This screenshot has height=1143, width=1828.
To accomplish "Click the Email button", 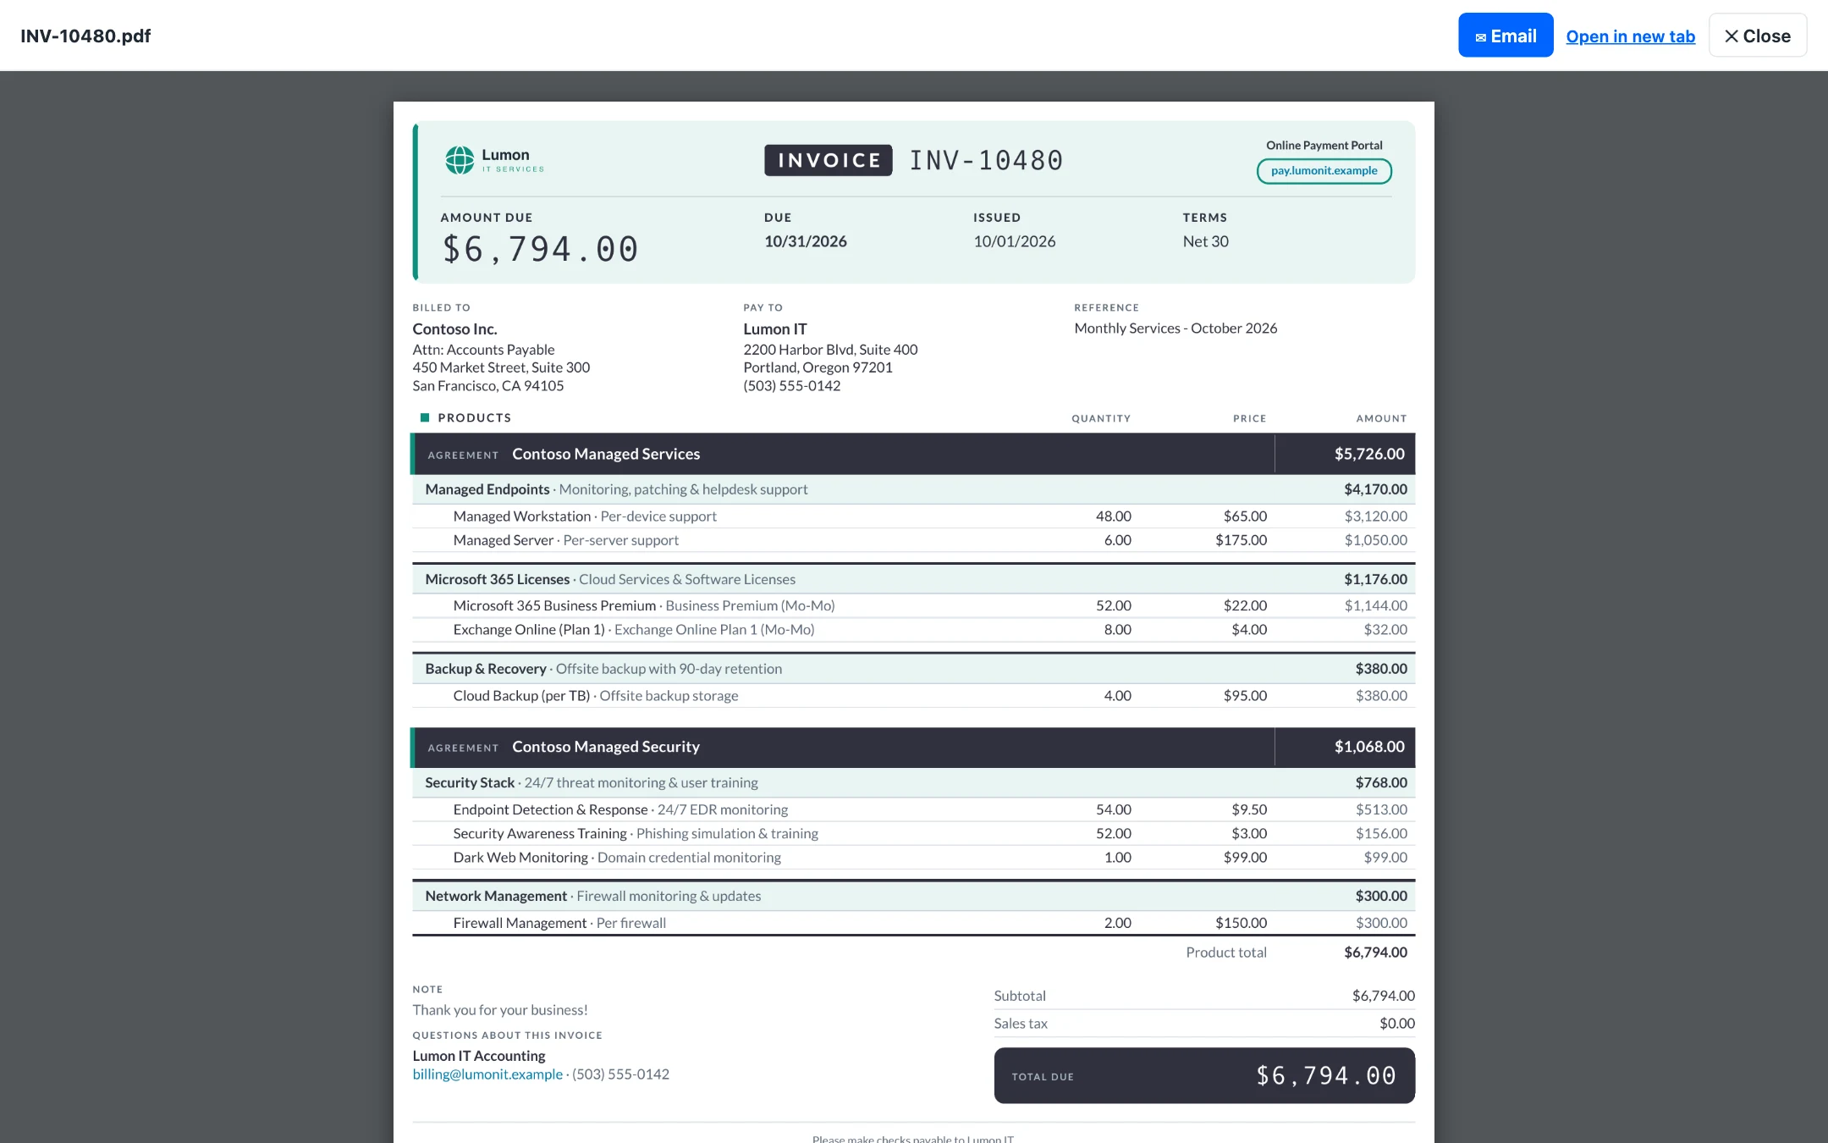I will tap(1506, 36).
